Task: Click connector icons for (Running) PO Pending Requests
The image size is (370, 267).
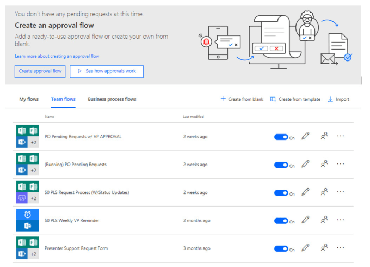Action: (x=27, y=164)
